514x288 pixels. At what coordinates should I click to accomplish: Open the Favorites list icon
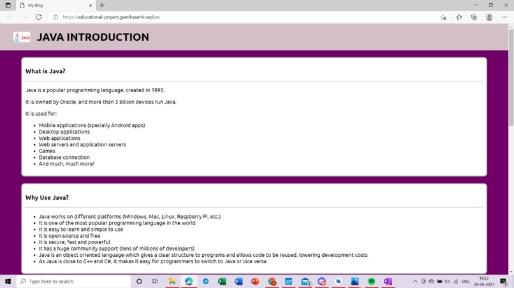pyautogui.click(x=459, y=17)
